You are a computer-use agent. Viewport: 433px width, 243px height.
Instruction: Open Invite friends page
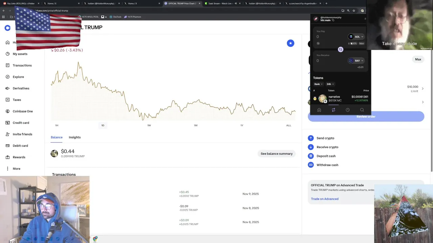pos(19,134)
